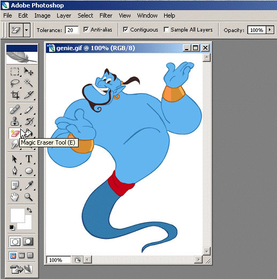This screenshot has height=279, width=277.
Task: Select the Slice tool
Action: [x=28, y=94]
